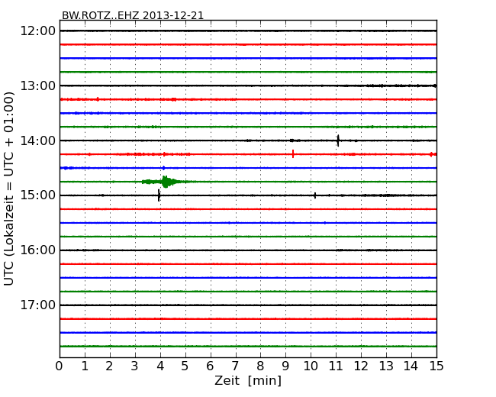
Task: Click the x-axis tick label 9
Action: 285,366
